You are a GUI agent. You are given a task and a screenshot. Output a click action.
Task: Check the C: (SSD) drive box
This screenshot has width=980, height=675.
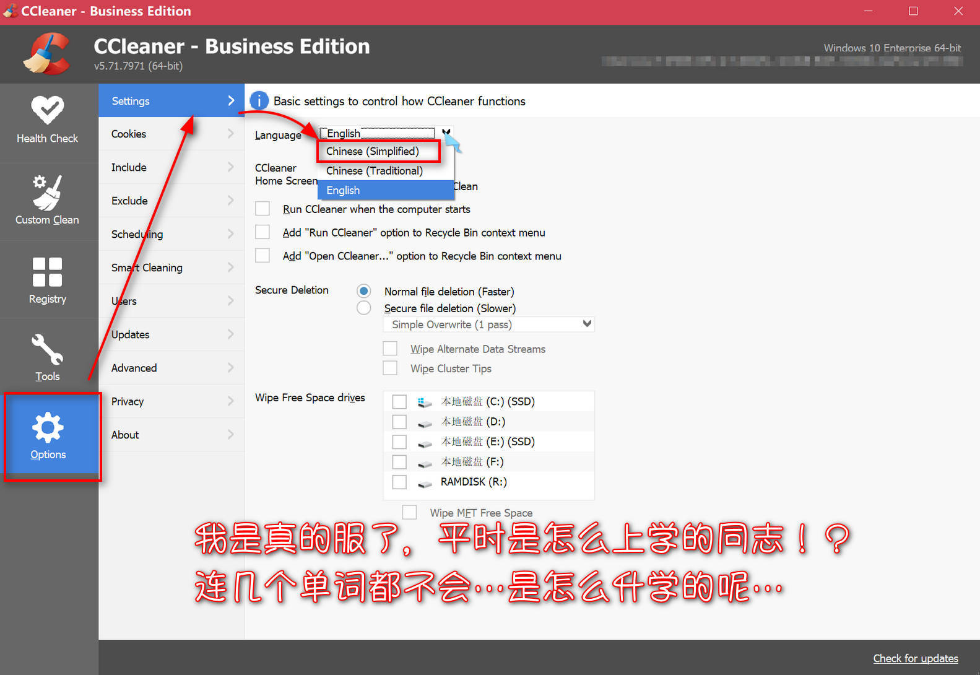point(399,402)
